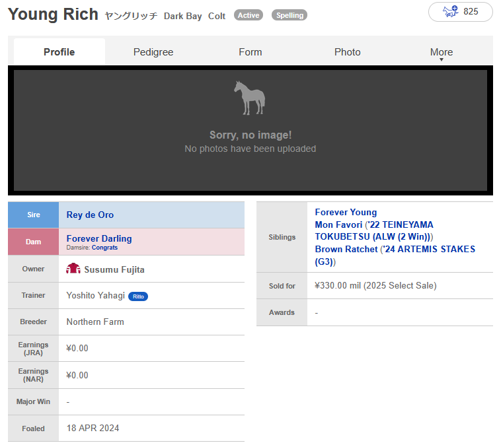Open sibling link Forever Young
This screenshot has height=447, width=501.
(346, 212)
